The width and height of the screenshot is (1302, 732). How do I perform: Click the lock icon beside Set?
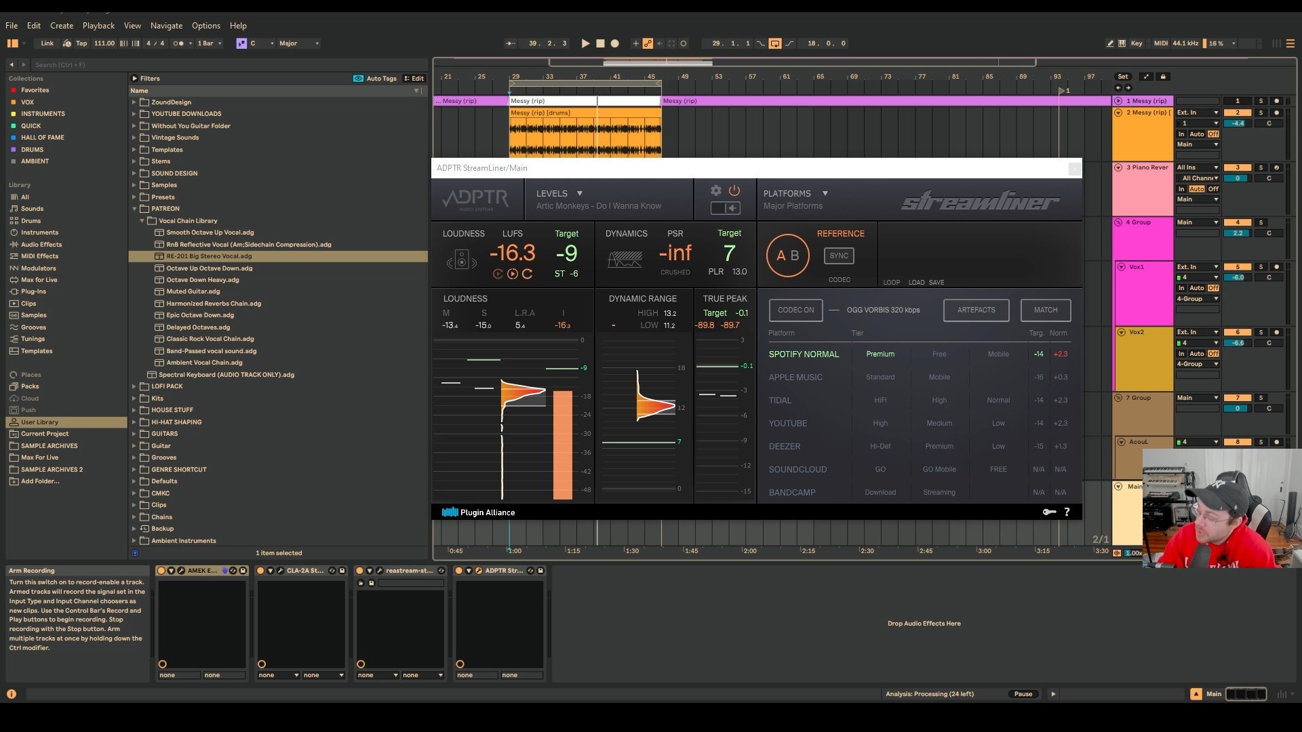1163,77
